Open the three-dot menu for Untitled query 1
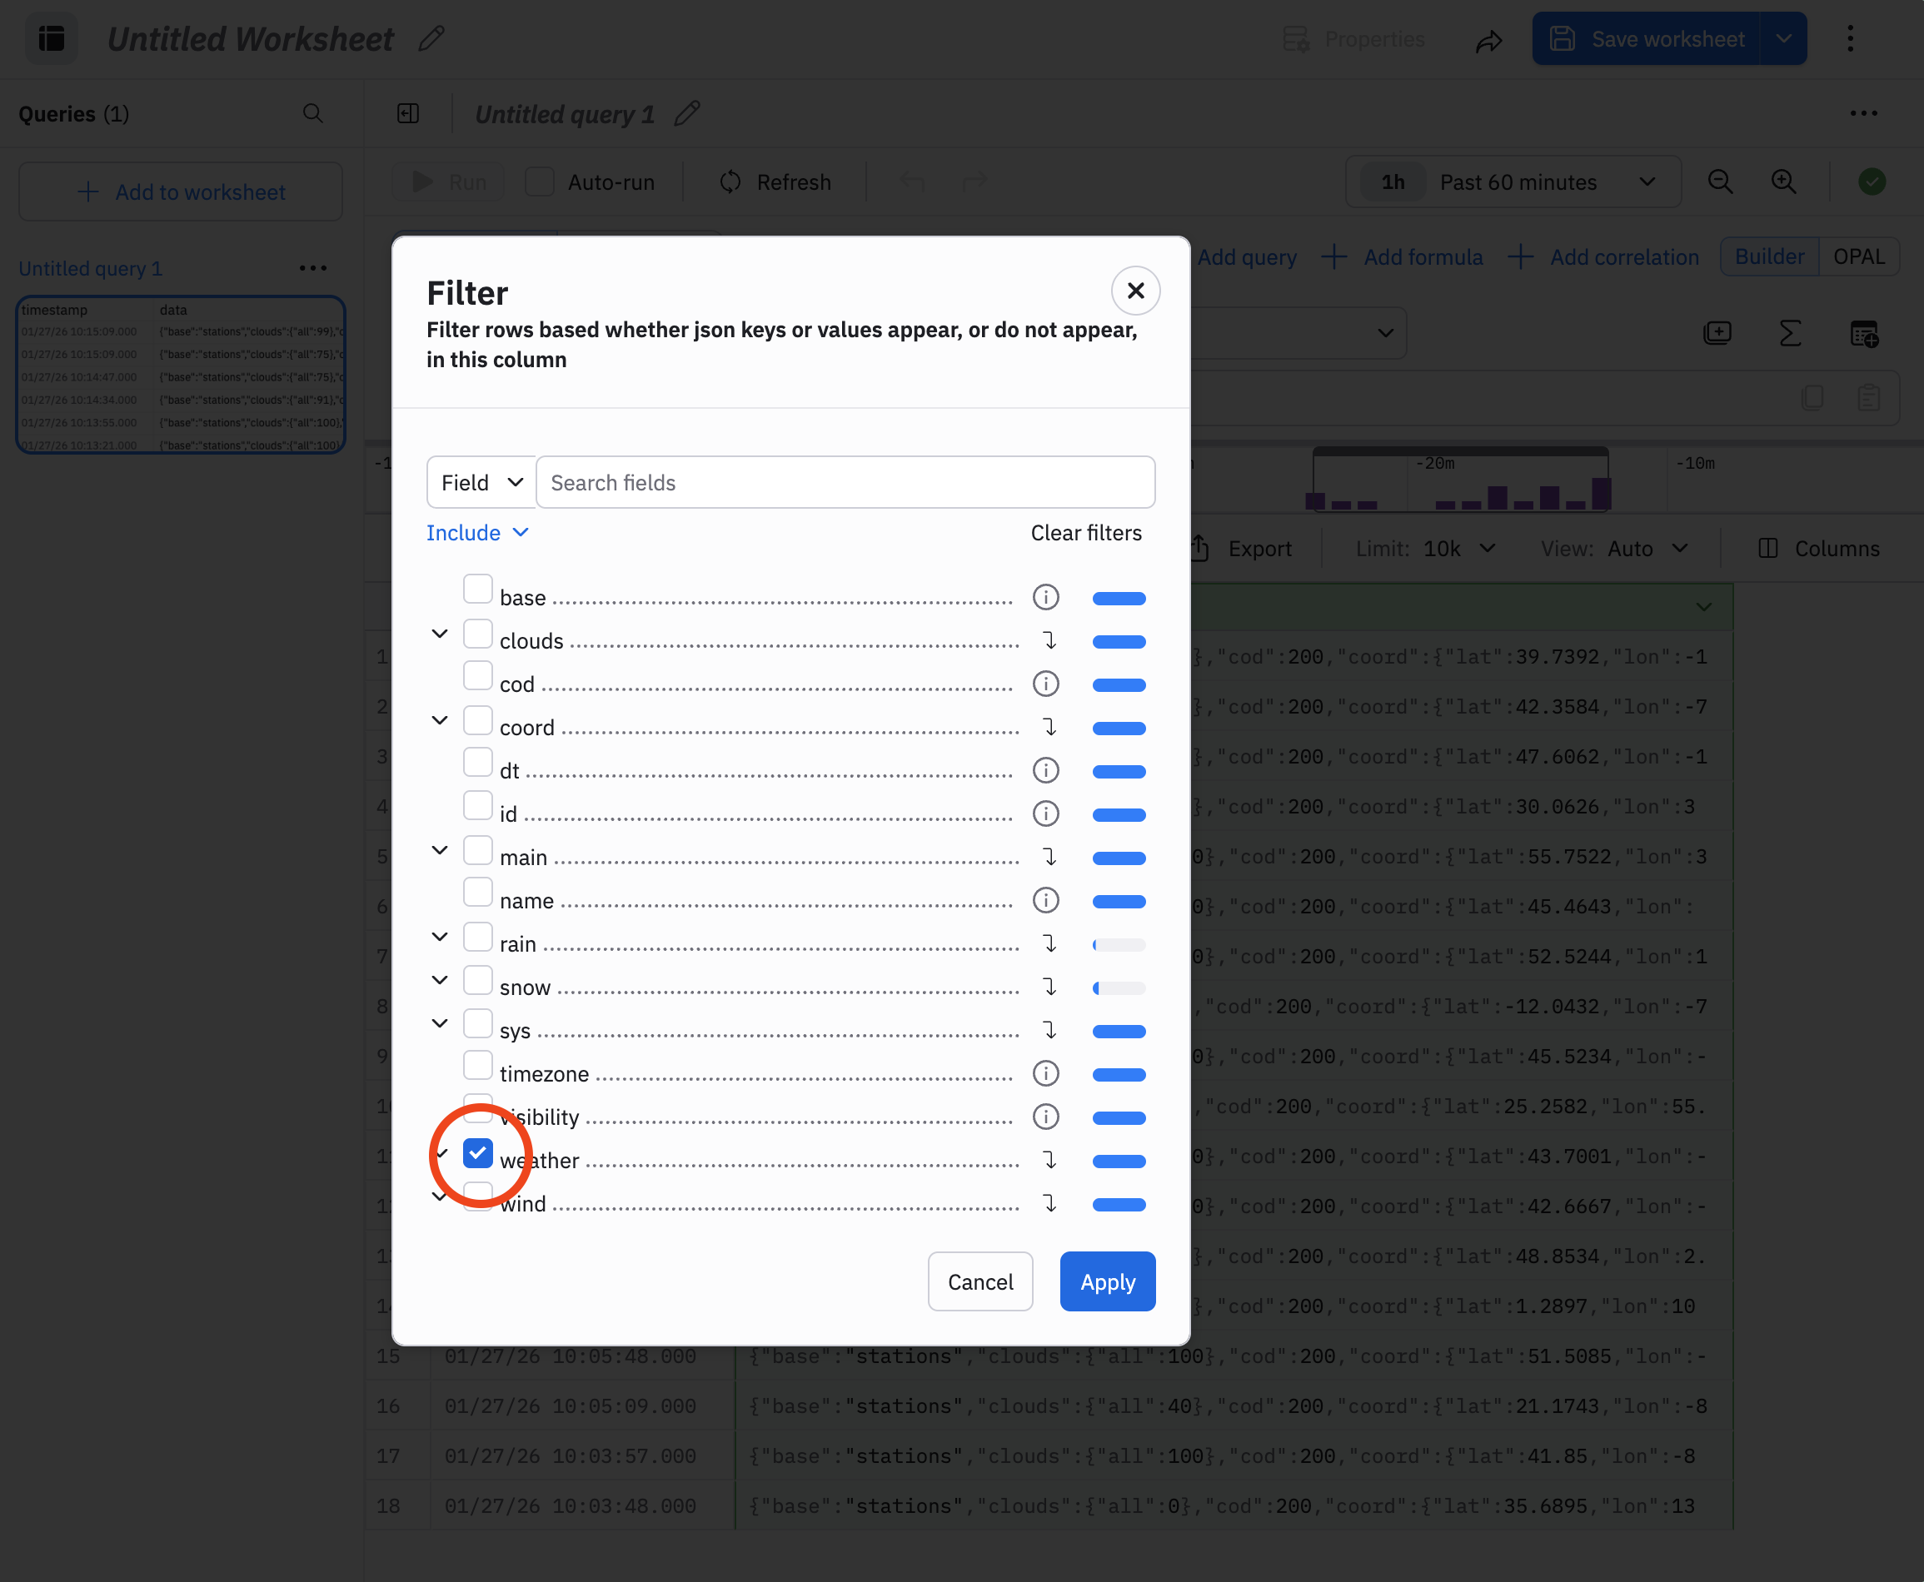1924x1582 pixels. point(312,268)
